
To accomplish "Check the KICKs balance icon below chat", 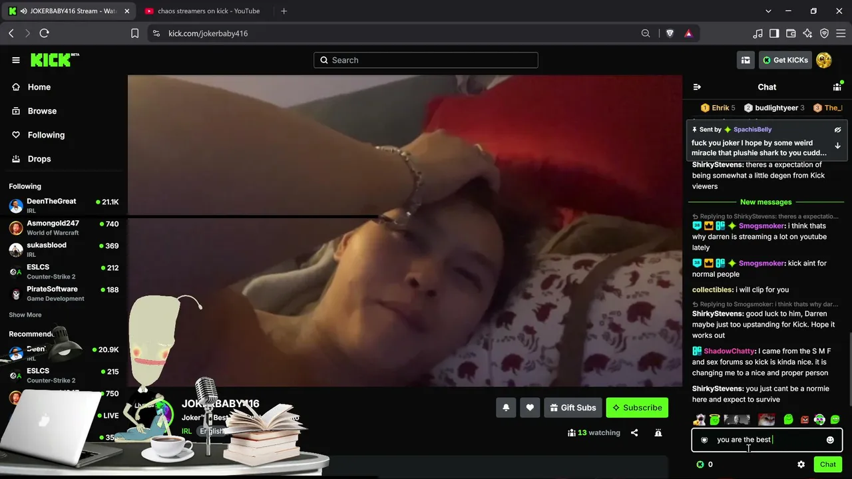I will pos(700,464).
